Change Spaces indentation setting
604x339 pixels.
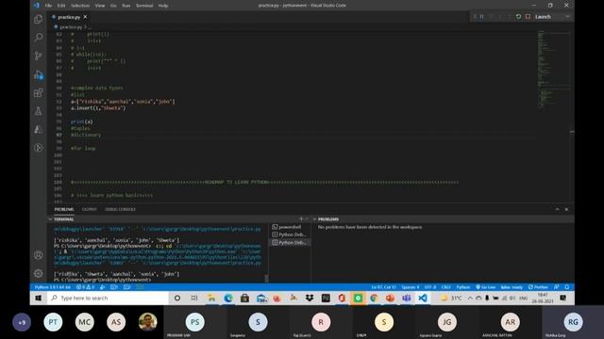[411, 287]
